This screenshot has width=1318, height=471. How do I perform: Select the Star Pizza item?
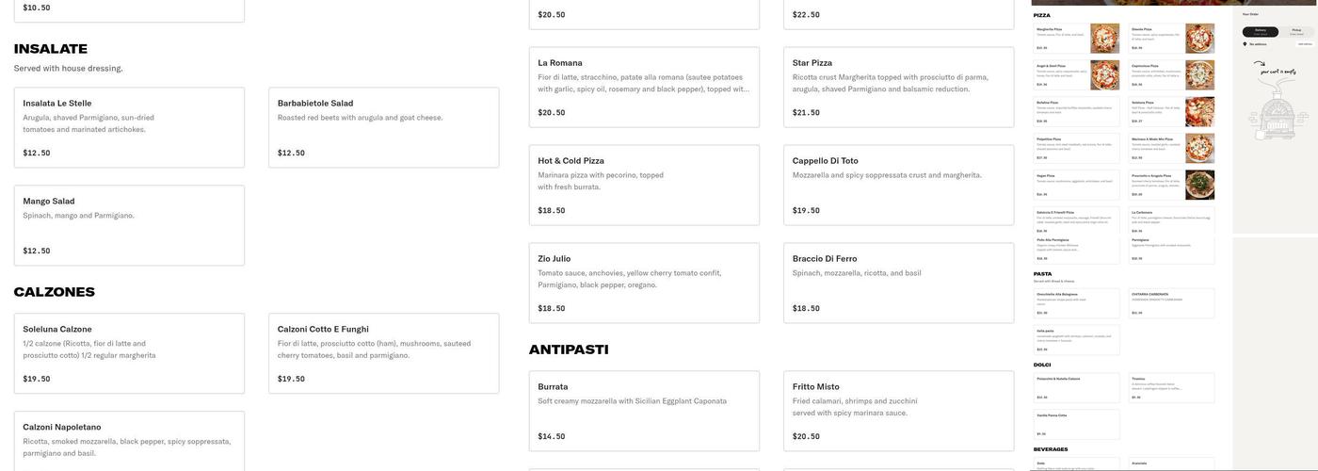pos(898,87)
